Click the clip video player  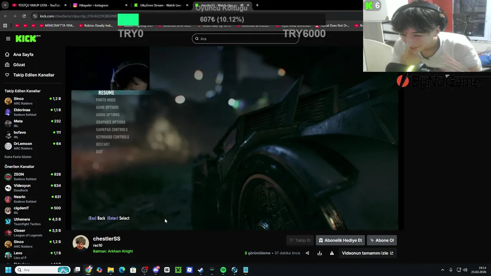(235, 138)
